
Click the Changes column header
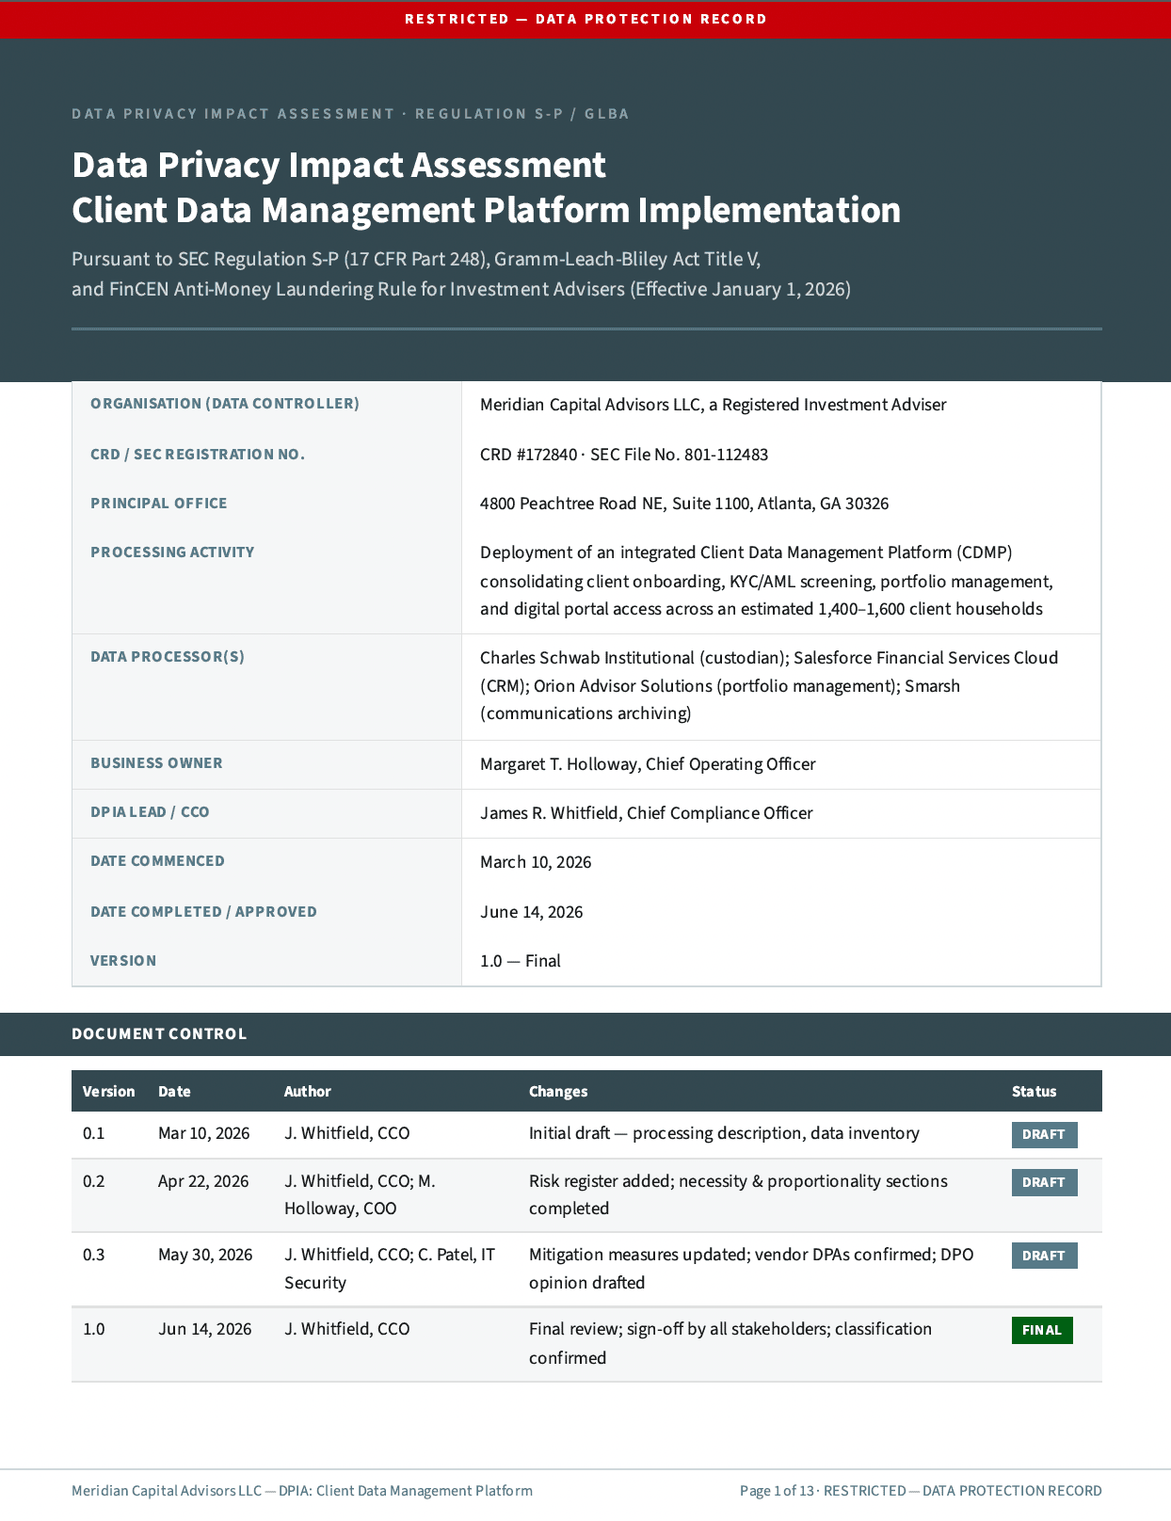[x=558, y=1092]
